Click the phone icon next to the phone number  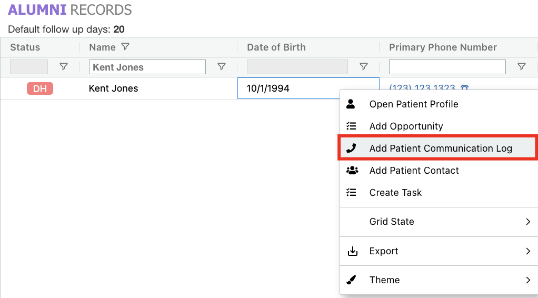click(464, 88)
